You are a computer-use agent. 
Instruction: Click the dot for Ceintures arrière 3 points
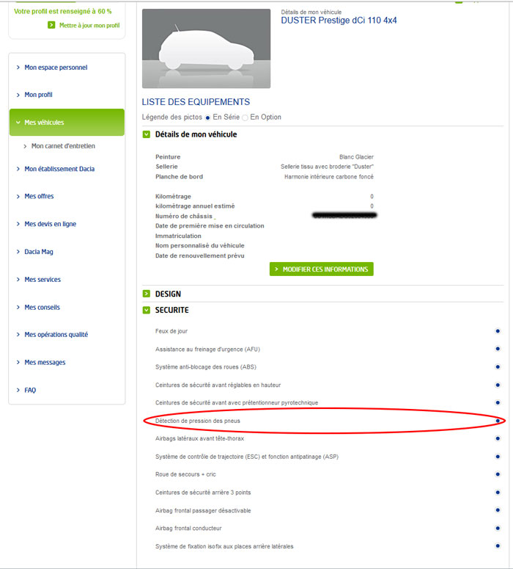point(498,493)
